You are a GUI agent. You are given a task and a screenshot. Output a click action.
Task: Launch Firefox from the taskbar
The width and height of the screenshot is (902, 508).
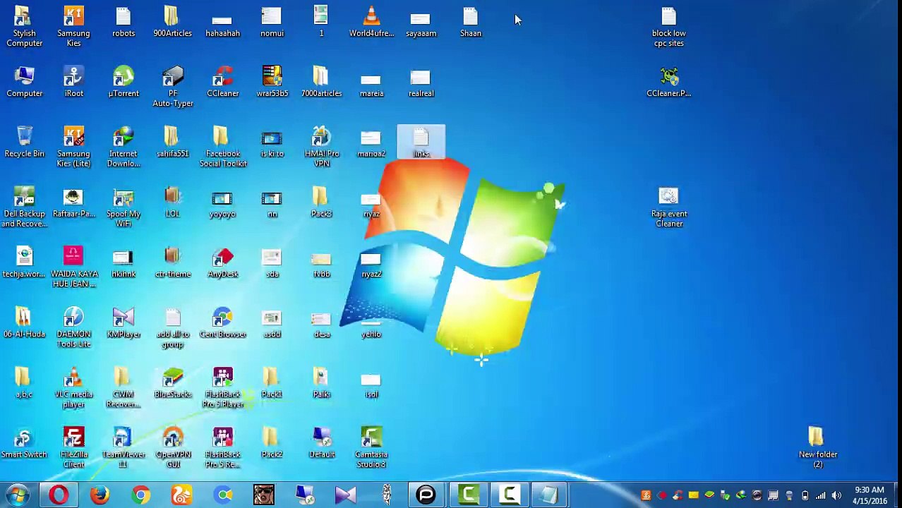pyautogui.click(x=100, y=495)
